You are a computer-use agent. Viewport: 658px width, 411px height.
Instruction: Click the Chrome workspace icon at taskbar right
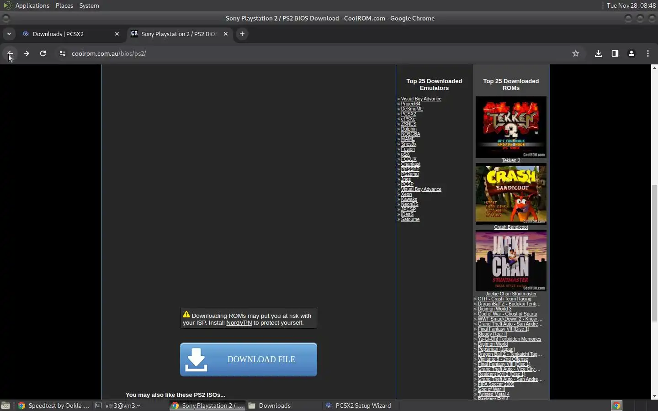616,406
